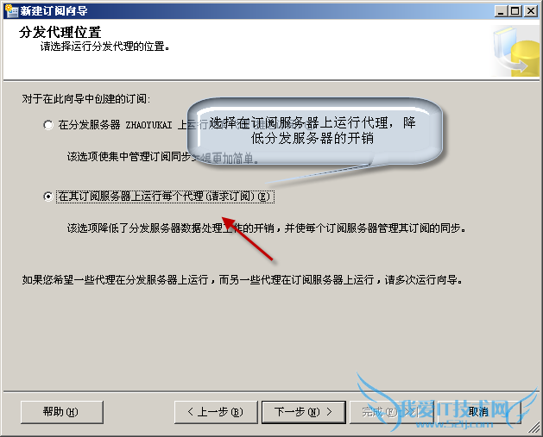Close the 新建订阅向导 window

coord(531,11)
